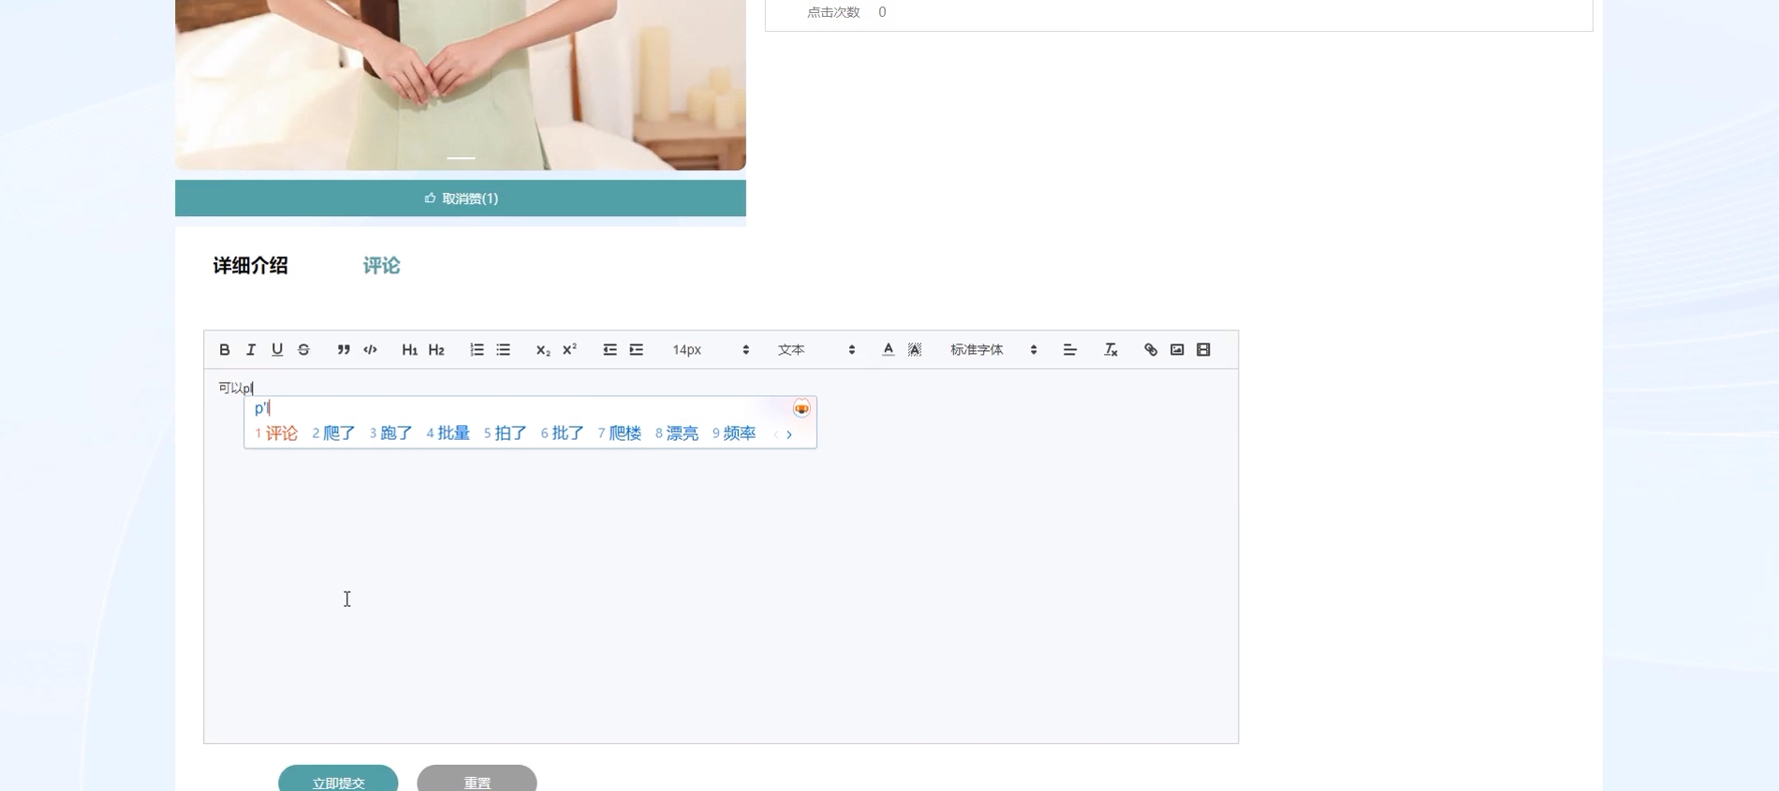Viewport: 1779px width, 791px height.
Task: Open the 文本 paragraph style dropdown
Action: click(x=816, y=349)
